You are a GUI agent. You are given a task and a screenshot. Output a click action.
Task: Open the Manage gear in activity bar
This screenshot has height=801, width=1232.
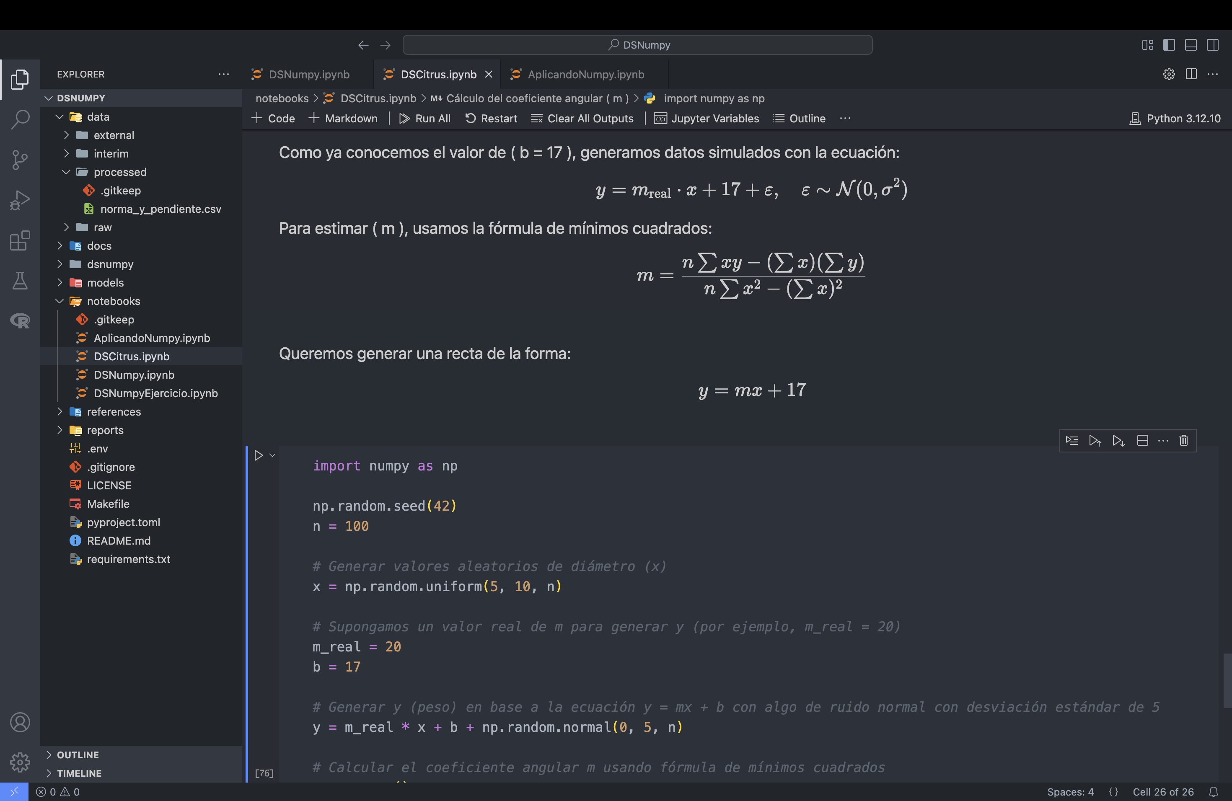coord(20,762)
